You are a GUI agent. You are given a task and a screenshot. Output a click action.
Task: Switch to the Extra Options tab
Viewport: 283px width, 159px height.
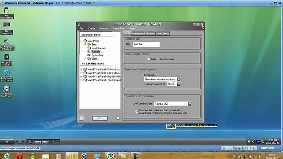coord(162,34)
